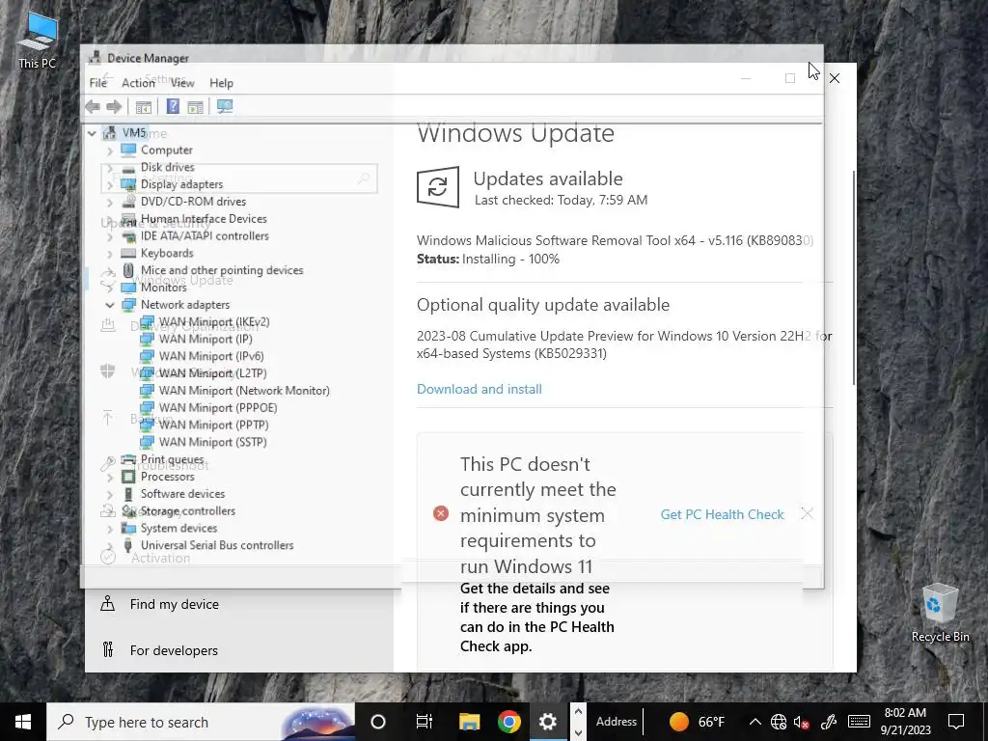Image resolution: width=988 pixels, height=741 pixels.
Task: Click the Back arrow in Device Manager toolbar
Action: point(93,106)
